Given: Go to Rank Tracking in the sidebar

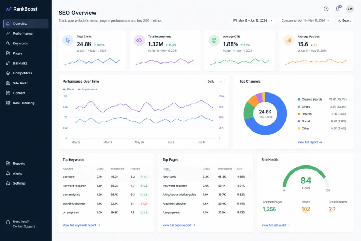Looking at the screenshot, I should [x=26, y=103].
